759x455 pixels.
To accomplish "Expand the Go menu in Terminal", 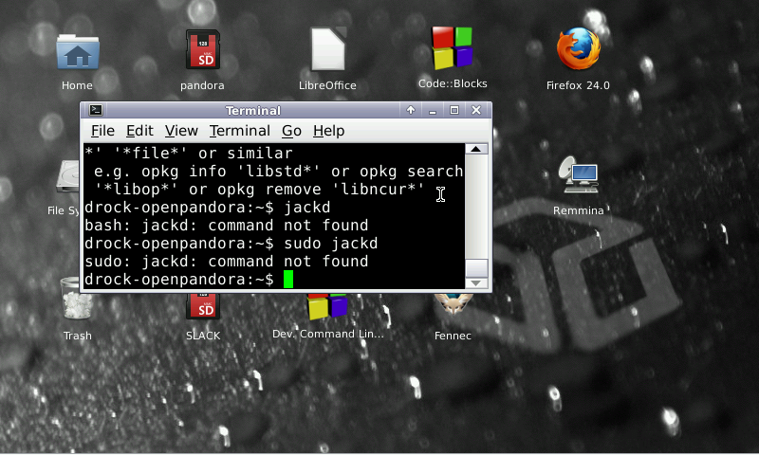I will tap(291, 131).
